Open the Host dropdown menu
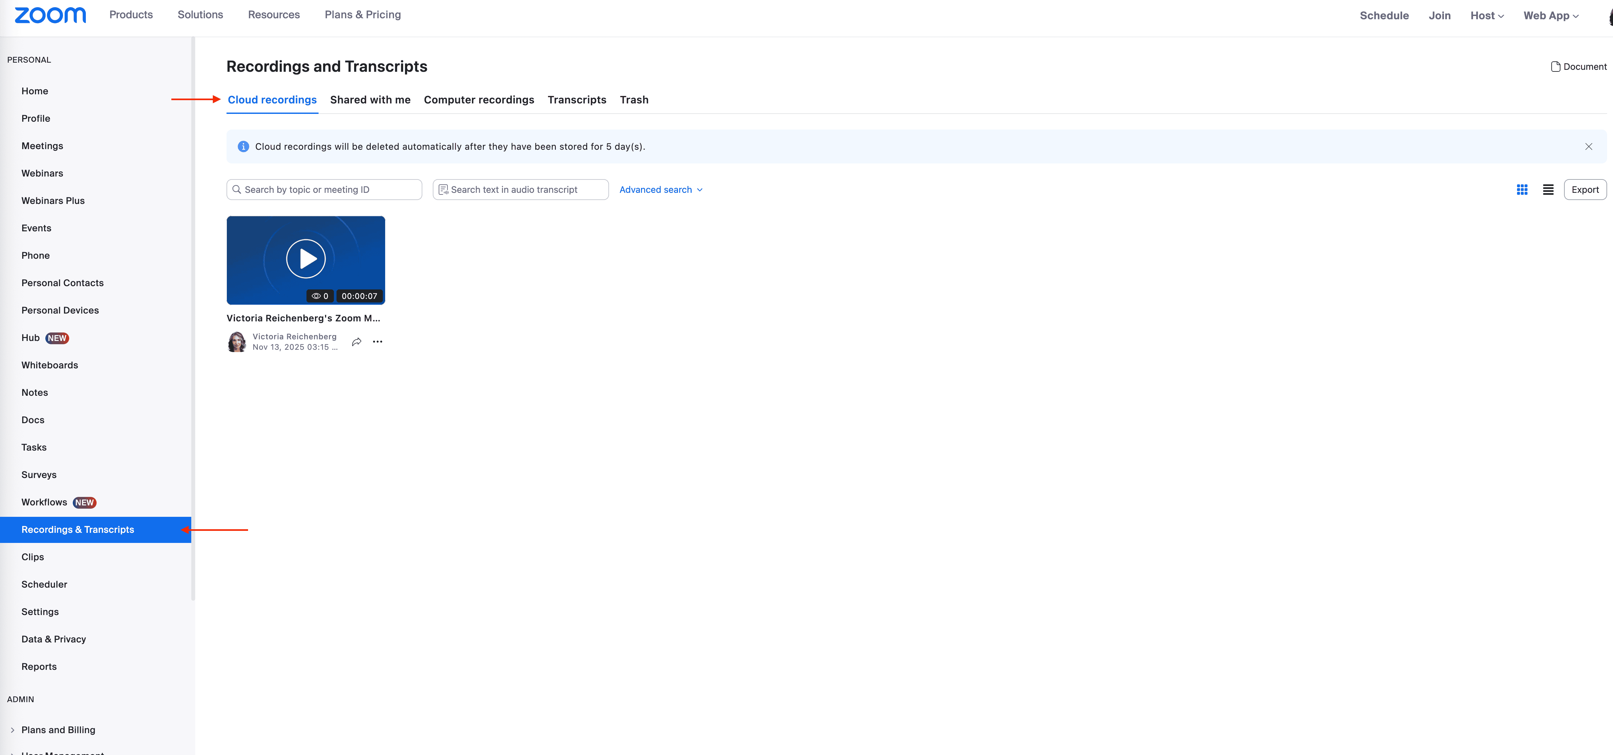The width and height of the screenshot is (1613, 755). (1486, 16)
